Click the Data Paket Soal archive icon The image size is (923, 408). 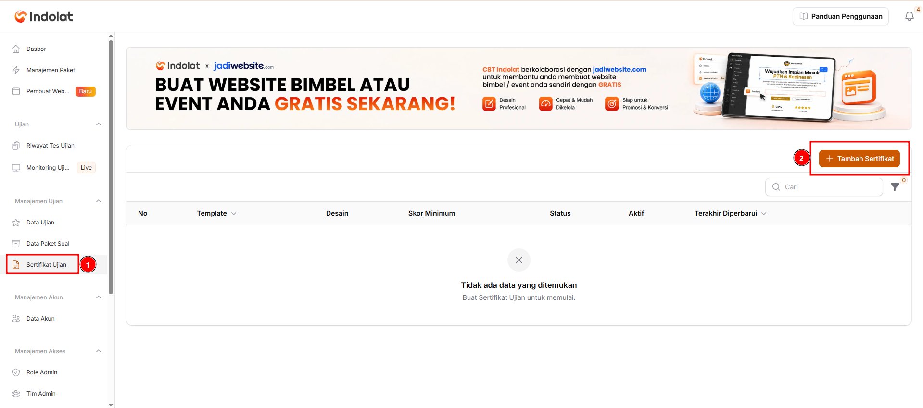point(16,244)
